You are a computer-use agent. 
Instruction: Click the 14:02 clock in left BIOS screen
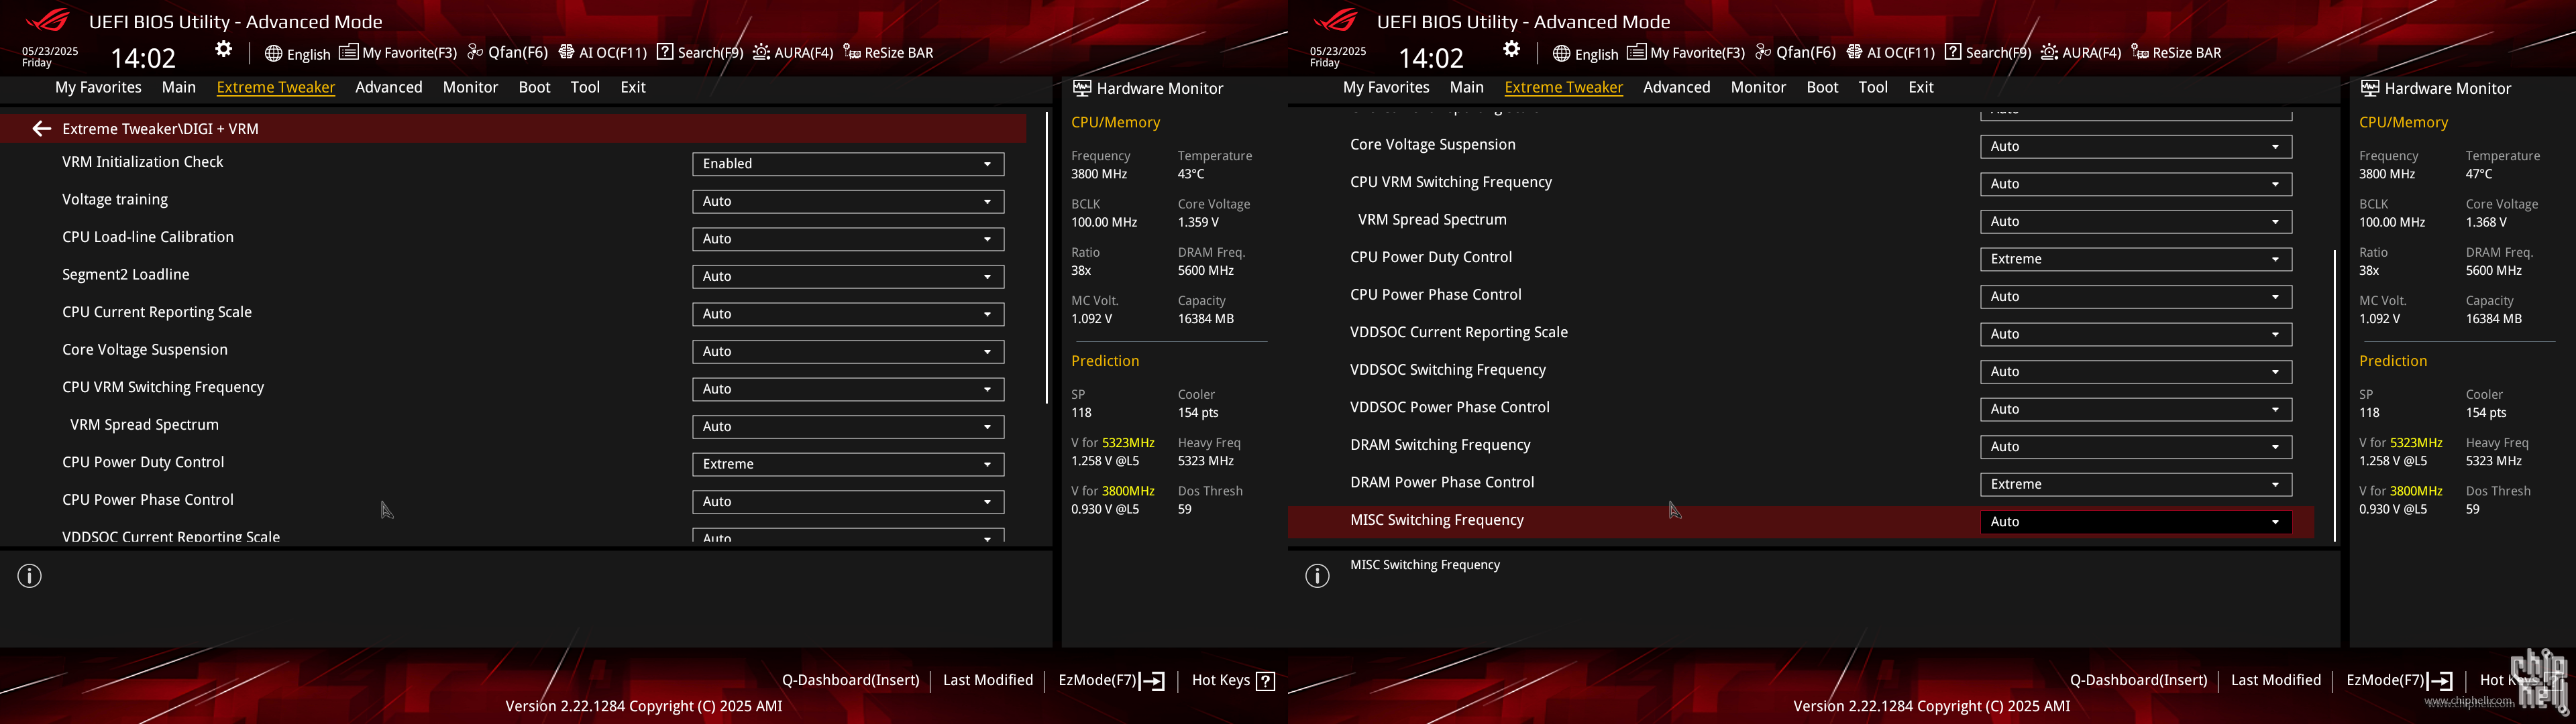click(143, 58)
